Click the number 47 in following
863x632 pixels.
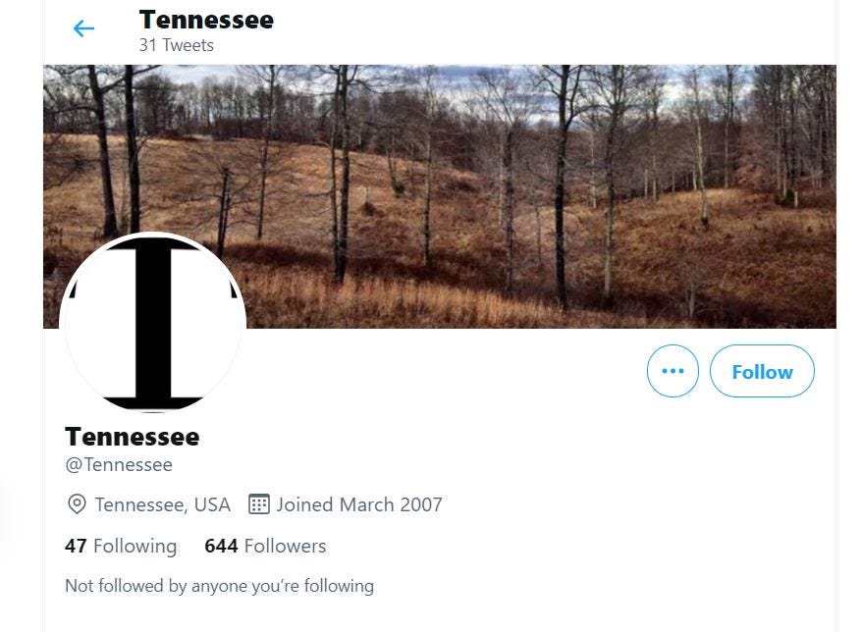click(76, 547)
